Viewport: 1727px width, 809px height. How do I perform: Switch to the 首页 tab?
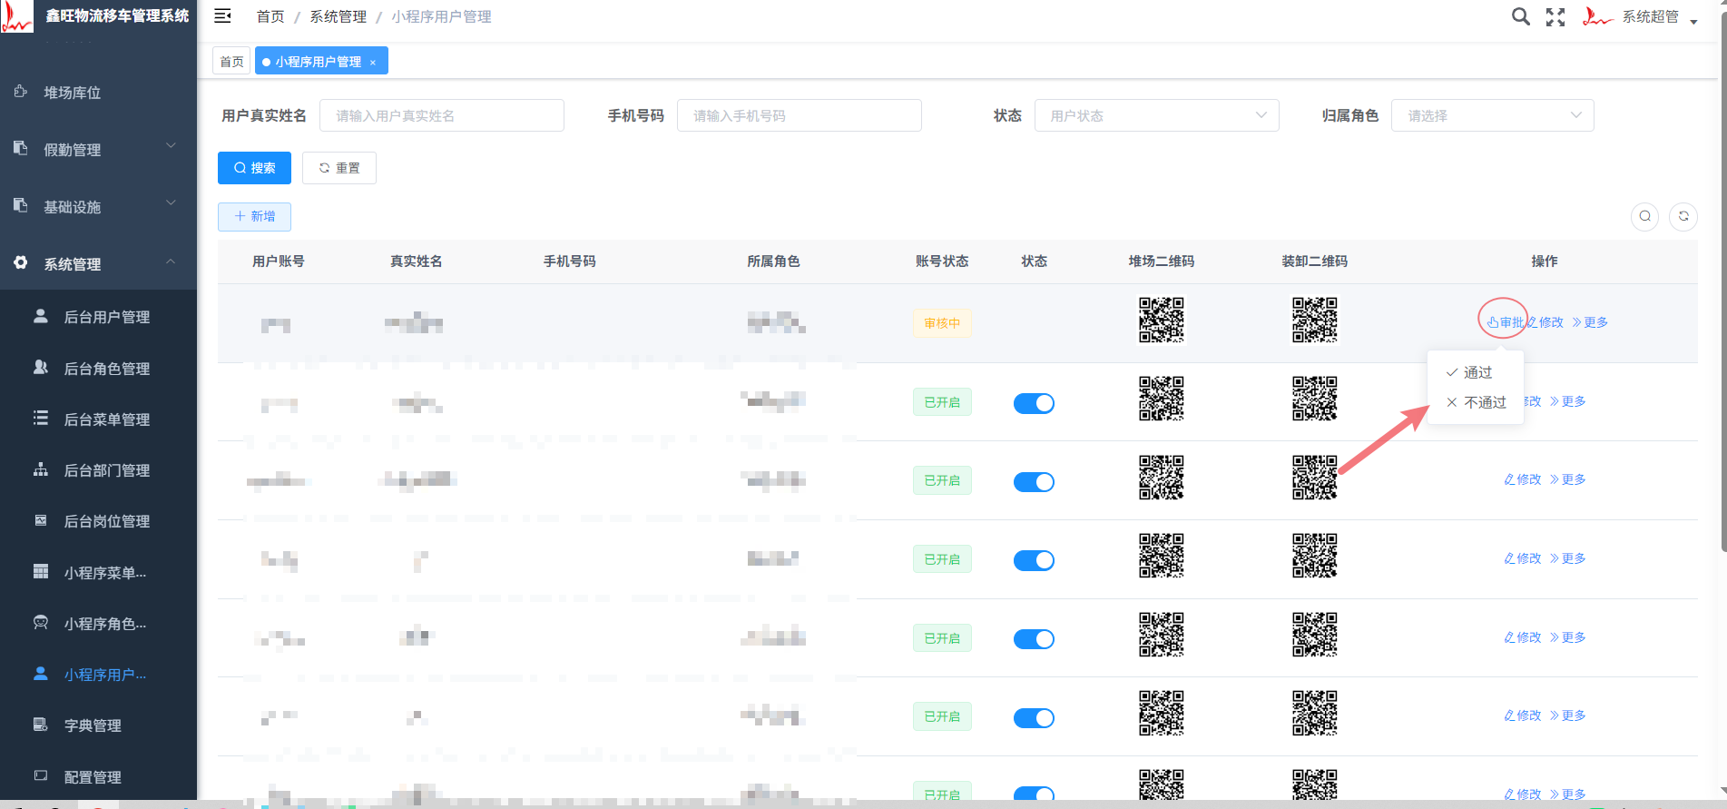point(231,61)
